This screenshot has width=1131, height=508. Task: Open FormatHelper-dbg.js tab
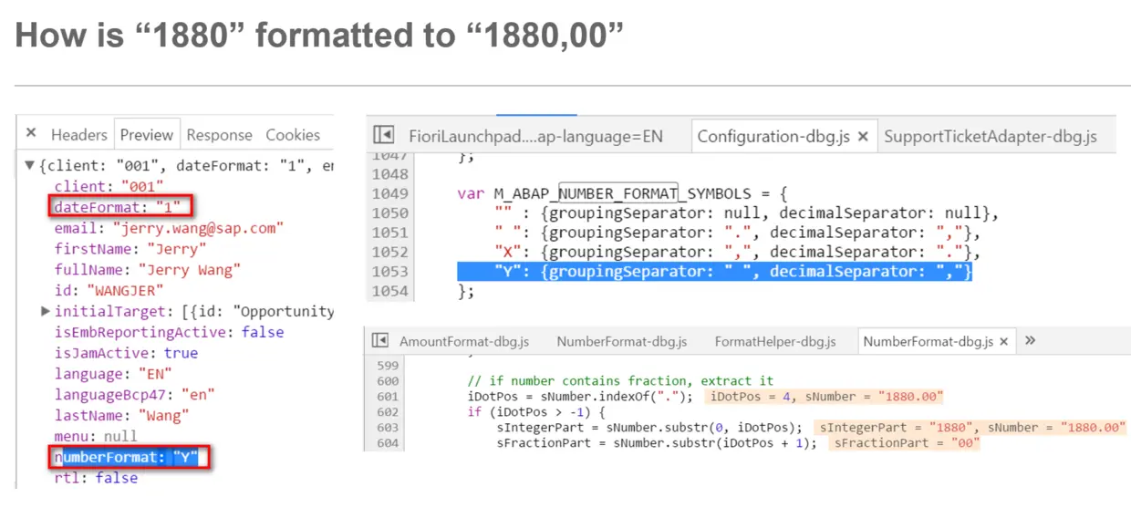[x=774, y=341]
